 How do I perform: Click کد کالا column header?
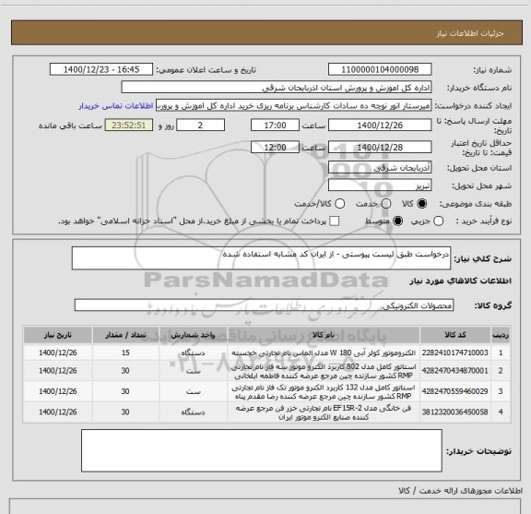point(455,335)
